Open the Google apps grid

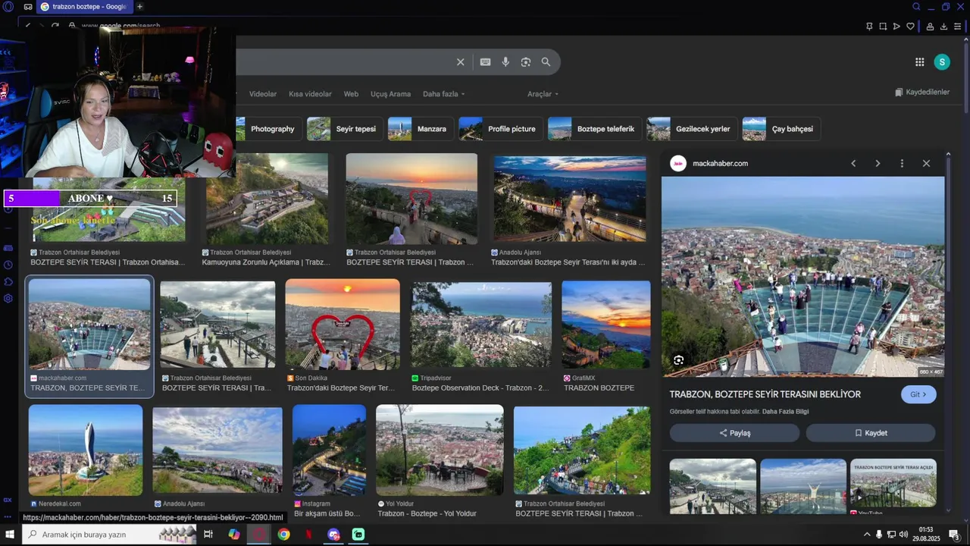tap(919, 62)
